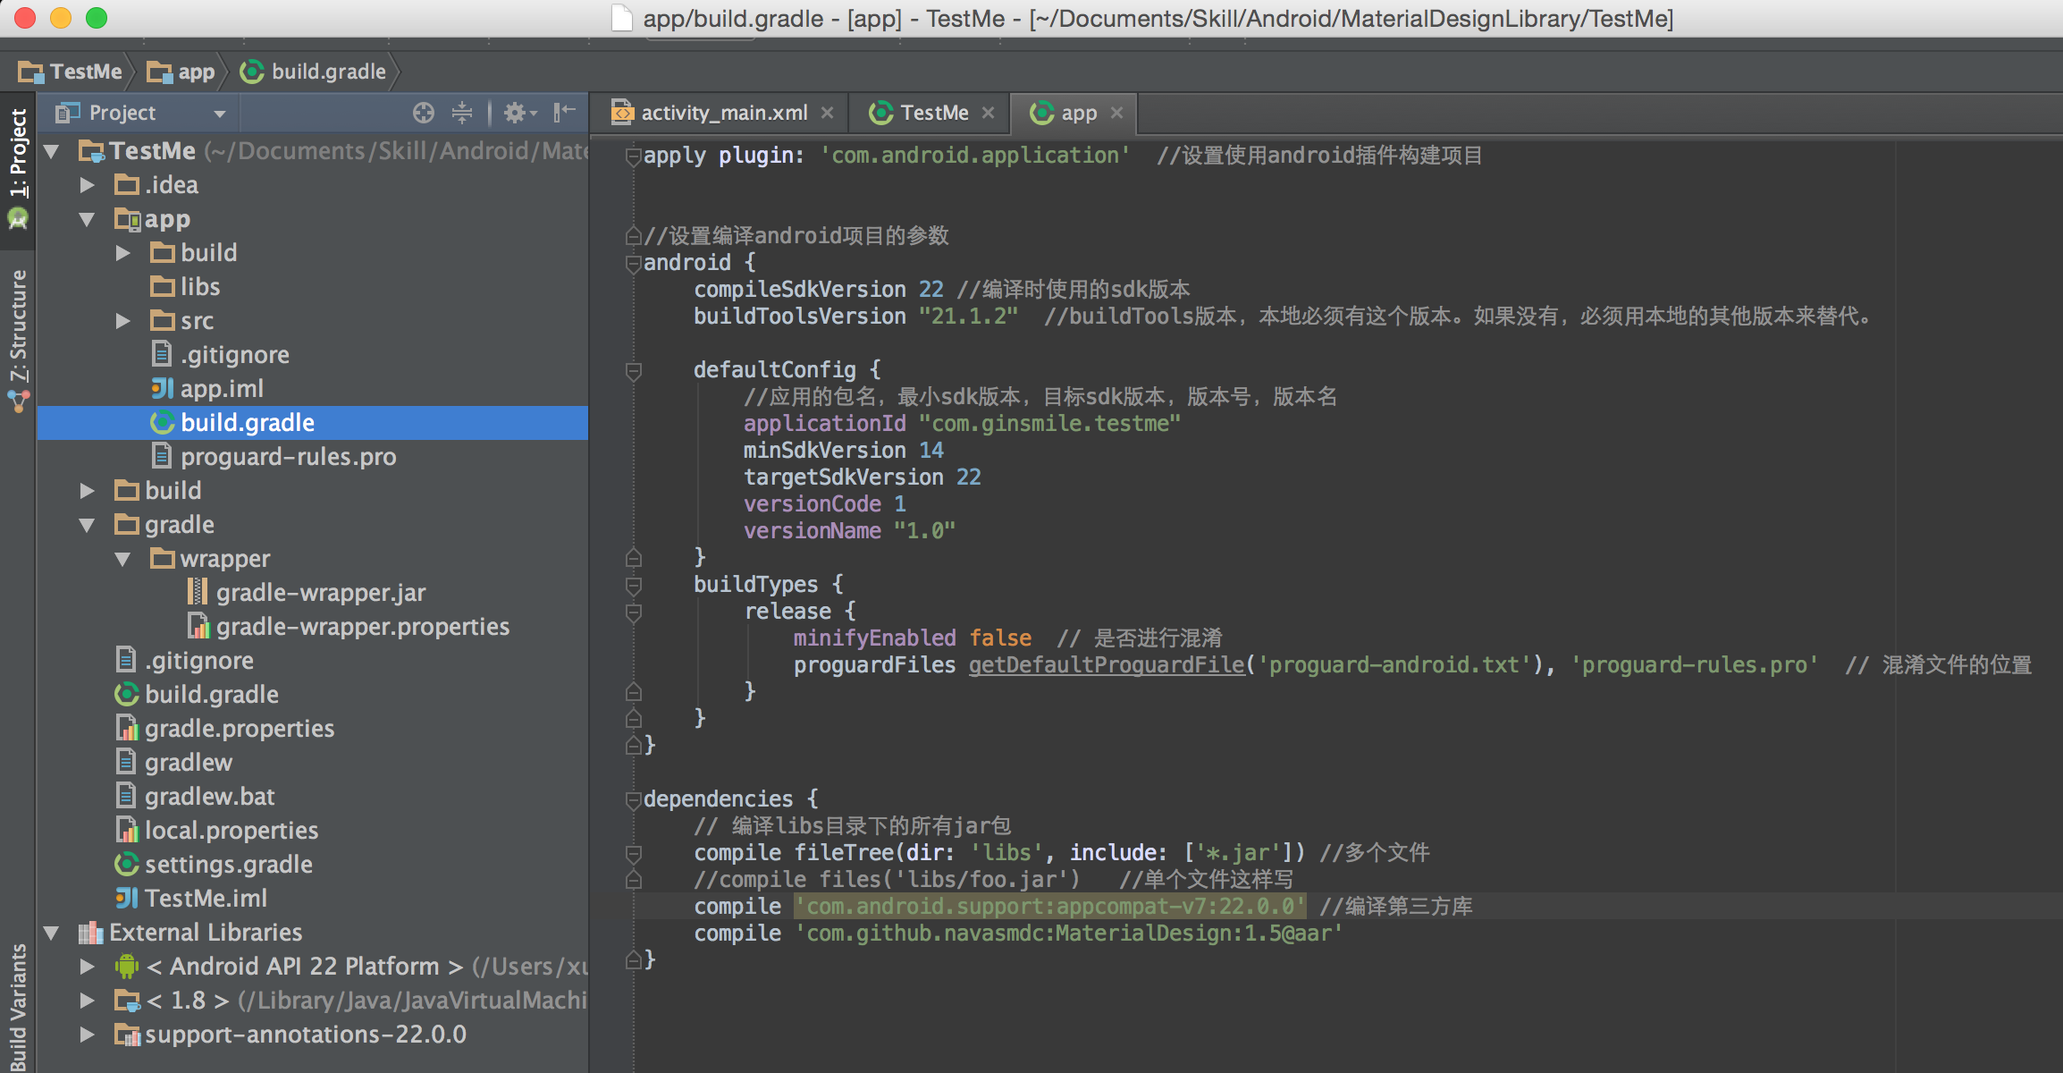Click the MaterialDesign:1.5@aar dependency string
2063x1073 pixels.
[1068, 934]
